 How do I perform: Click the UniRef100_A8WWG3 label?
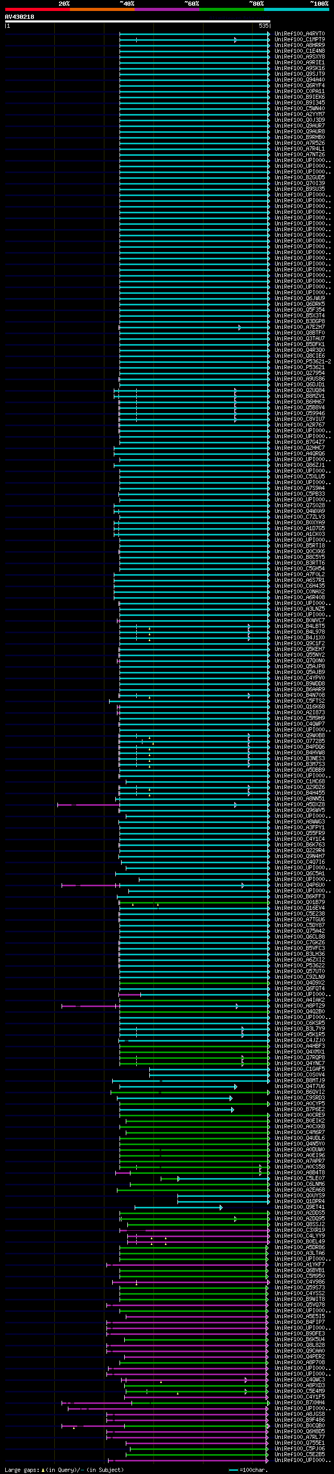click(x=300, y=821)
